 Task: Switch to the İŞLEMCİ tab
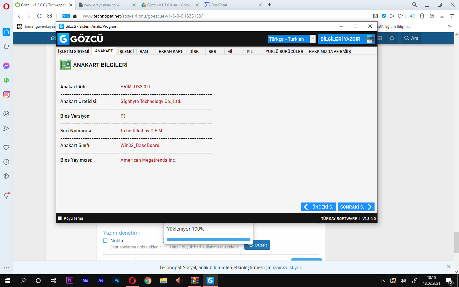(x=126, y=51)
